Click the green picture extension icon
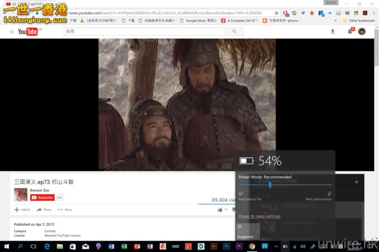379x252 pixels. (x=356, y=13)
